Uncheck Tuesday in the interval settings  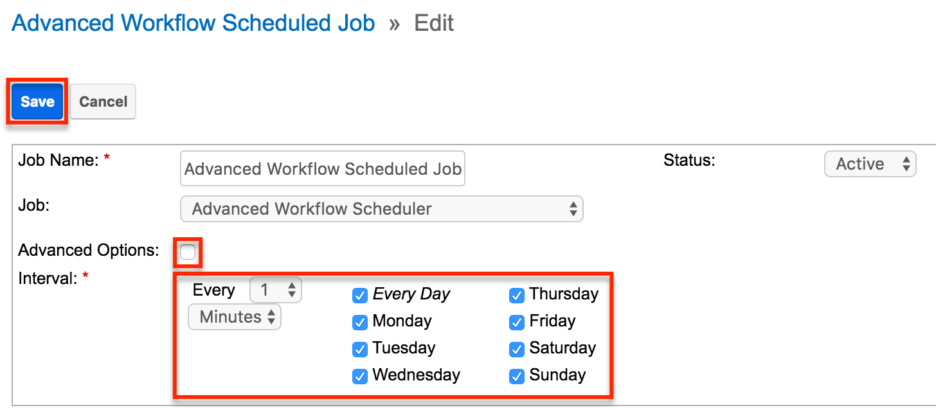click(x=360, y=349)
